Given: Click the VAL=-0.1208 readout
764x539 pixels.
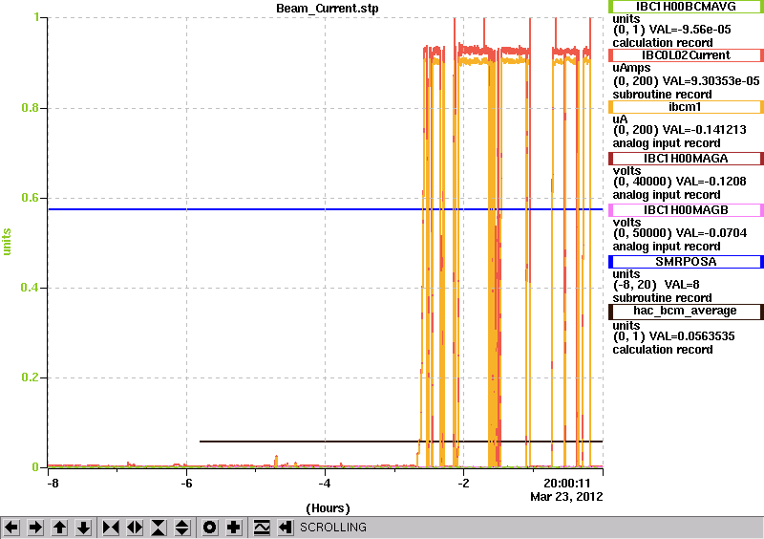Looking at the screenshot, I should 709,182.
